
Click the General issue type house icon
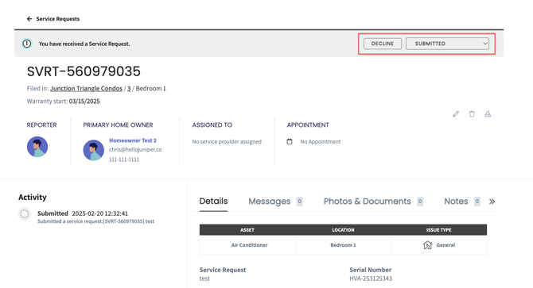pyautogui.click(x=428, y=245)
